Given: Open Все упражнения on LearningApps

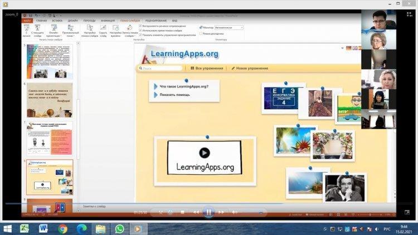Looking at the screenshot, I should (x=207, y=68).
